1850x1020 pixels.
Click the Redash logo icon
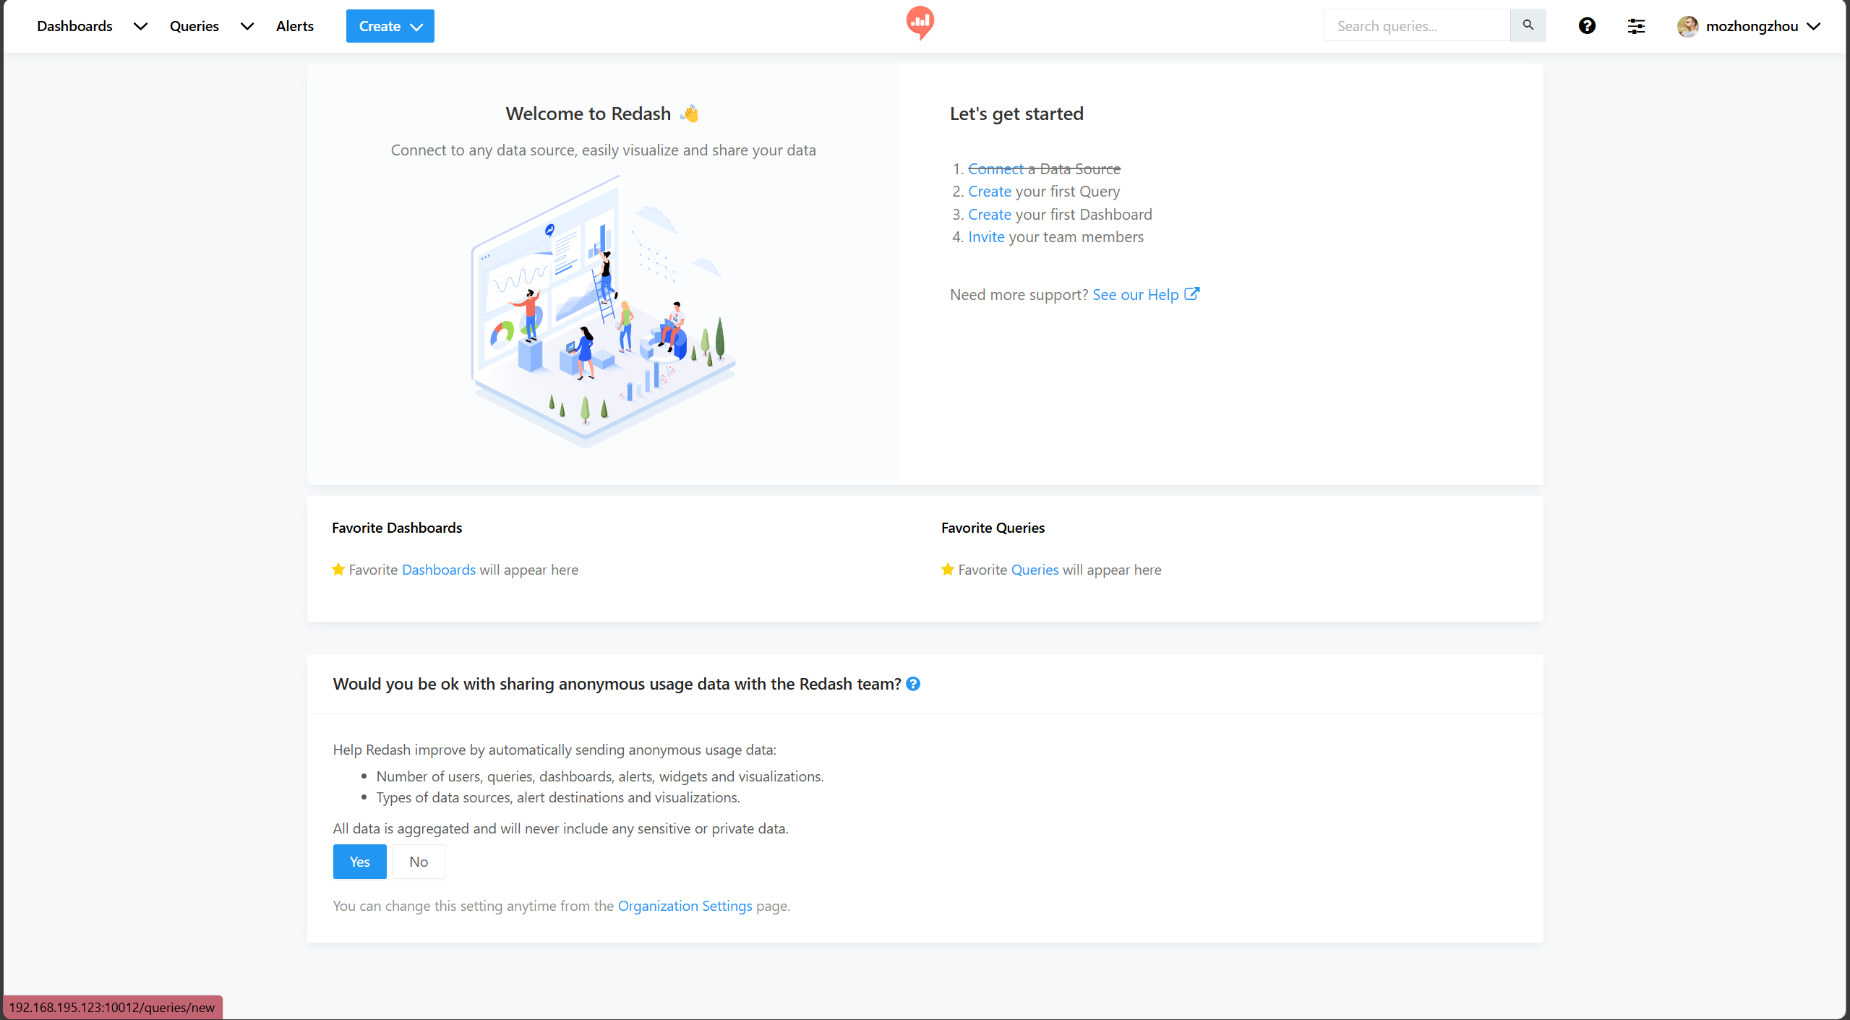click(920, 22)
